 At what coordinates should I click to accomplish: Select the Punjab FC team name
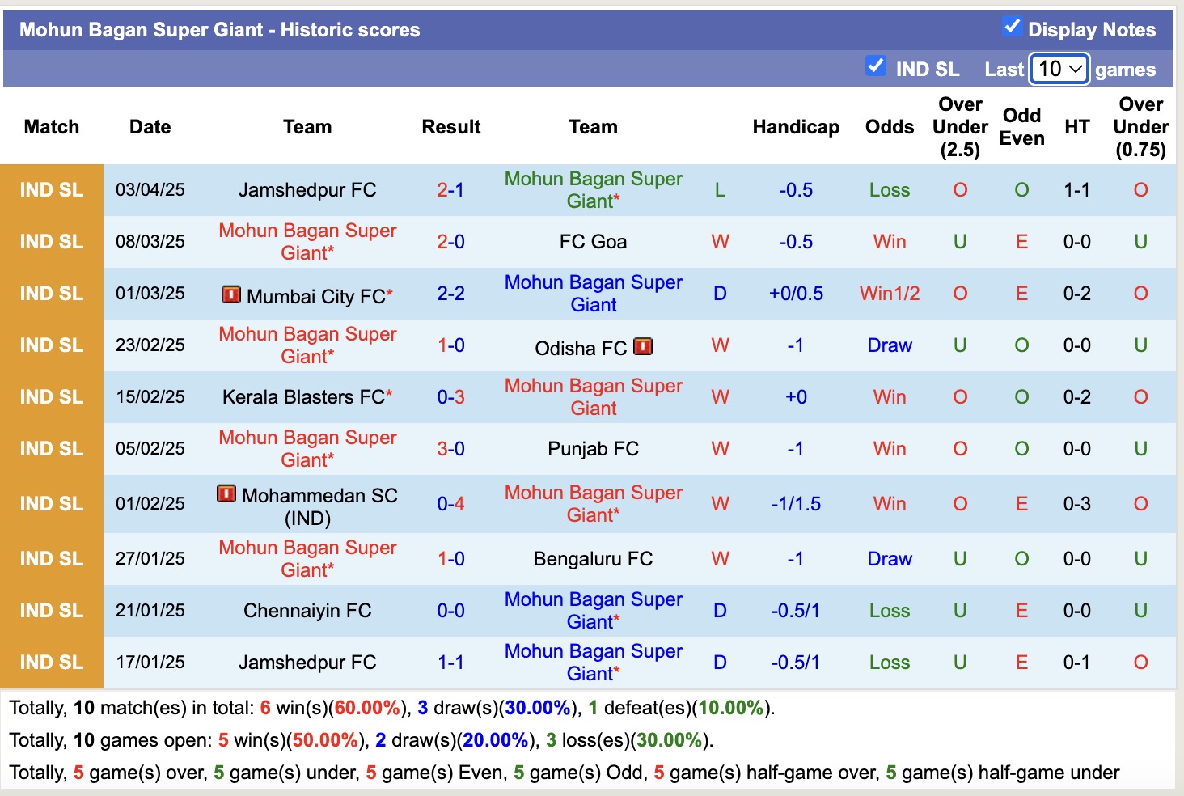click(593, 449)
